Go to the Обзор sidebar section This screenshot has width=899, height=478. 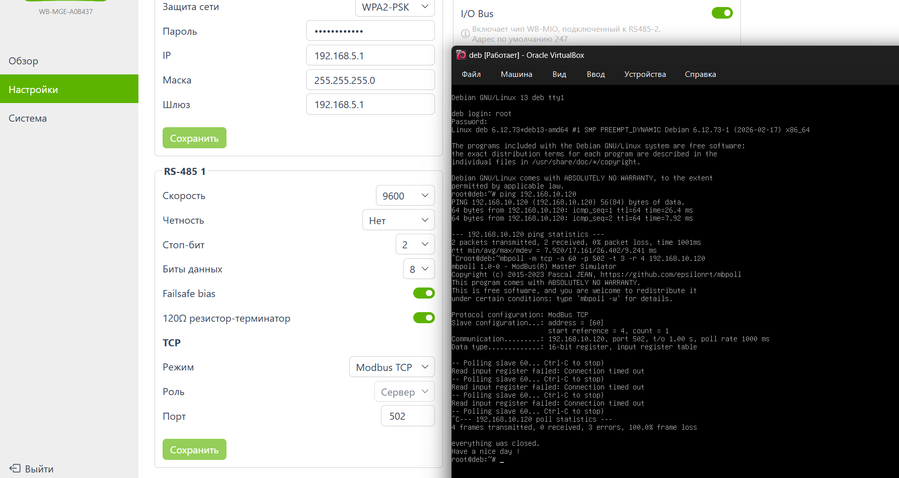tap(69, 61)
